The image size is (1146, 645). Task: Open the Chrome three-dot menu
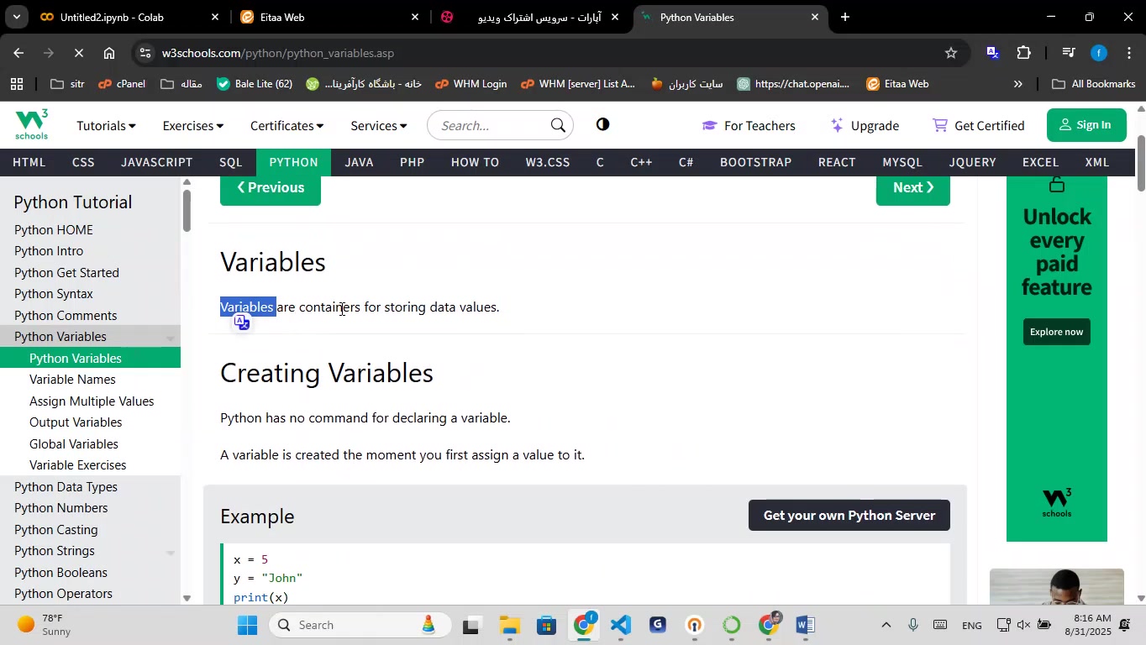point(1128,53)
